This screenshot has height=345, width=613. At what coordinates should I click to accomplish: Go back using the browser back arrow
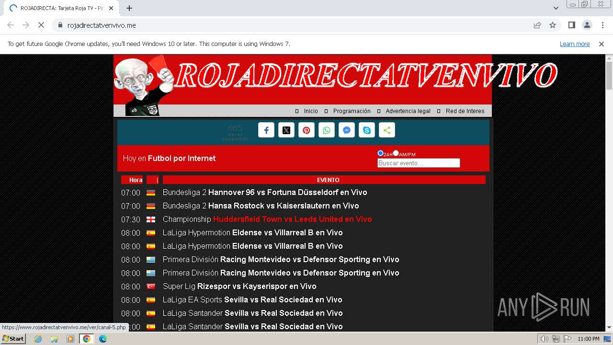coord(11,25)
